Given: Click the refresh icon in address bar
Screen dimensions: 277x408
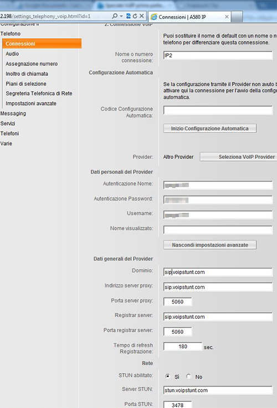Looking at the screenshot, I should [x=135, y=16].
